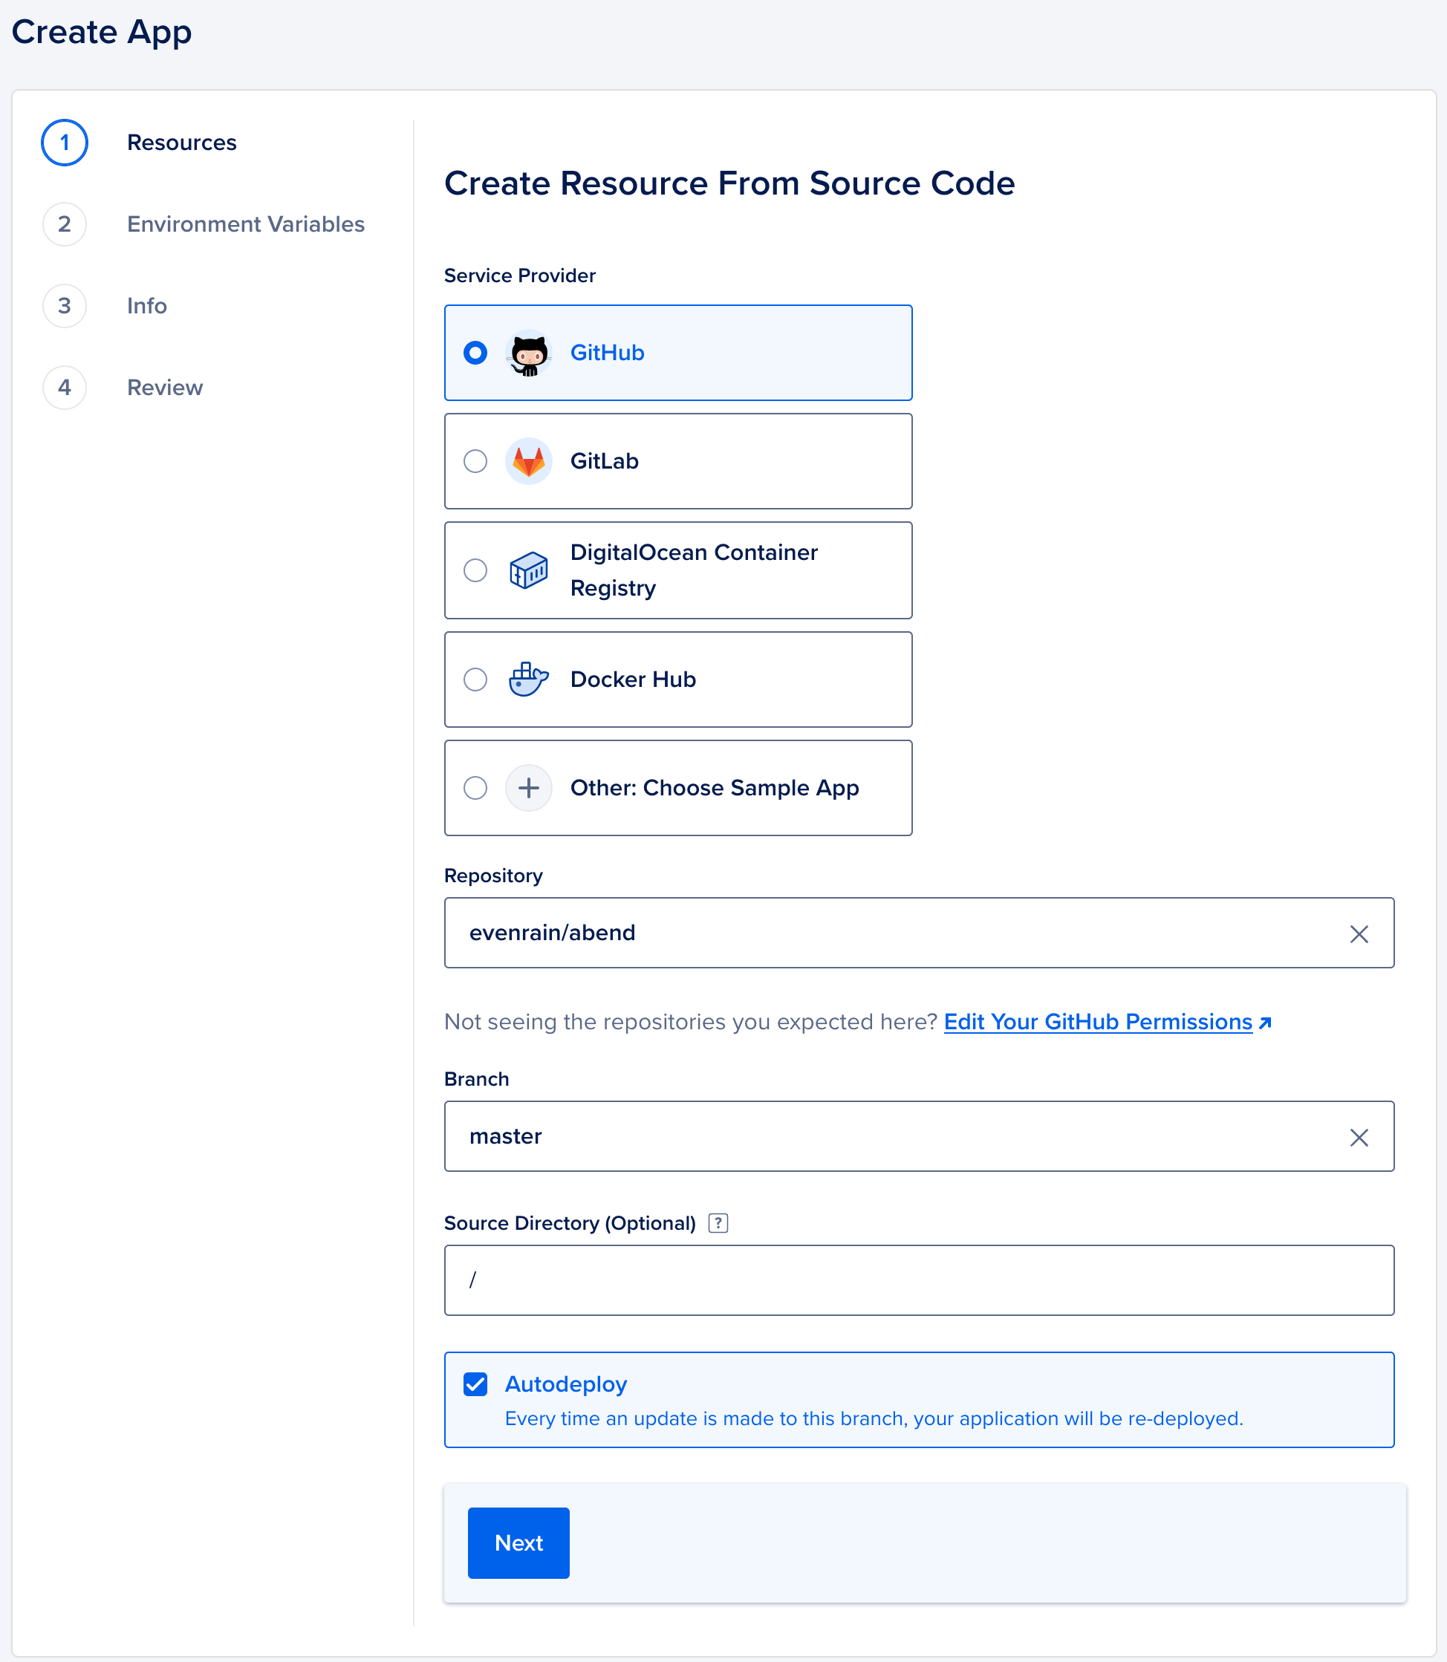This screenshot has width=1447, height=1662.
Task: Select the Docker Hub radio button
Action: [475, 679]
